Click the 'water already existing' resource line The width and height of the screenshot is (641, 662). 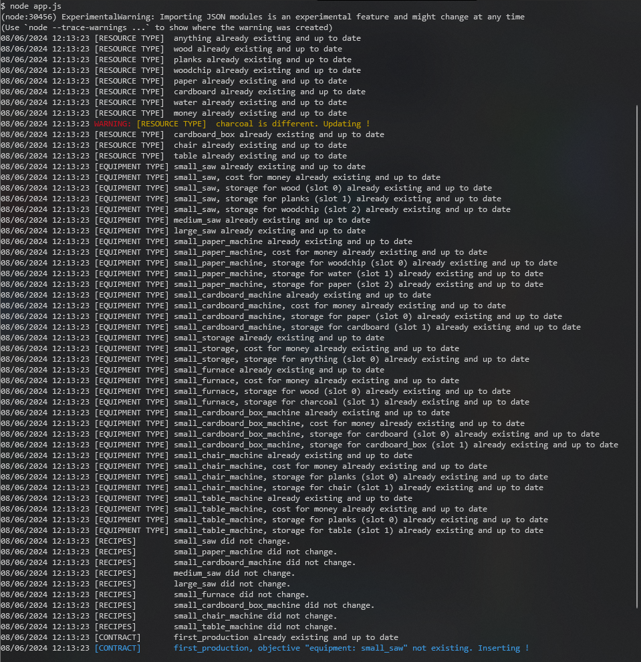174,102
